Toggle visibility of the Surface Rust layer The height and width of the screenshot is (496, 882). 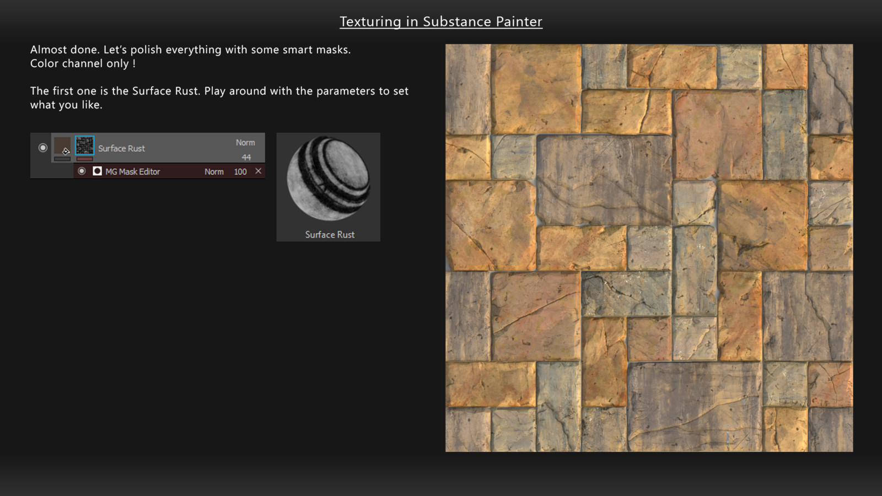pos(42,148)
